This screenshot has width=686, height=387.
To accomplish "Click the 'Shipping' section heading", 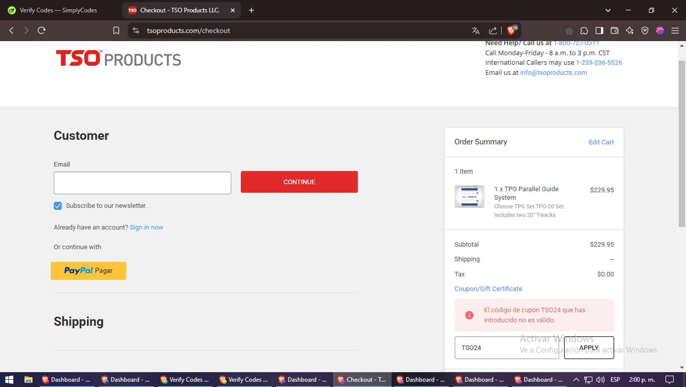I will coord(79,322).
